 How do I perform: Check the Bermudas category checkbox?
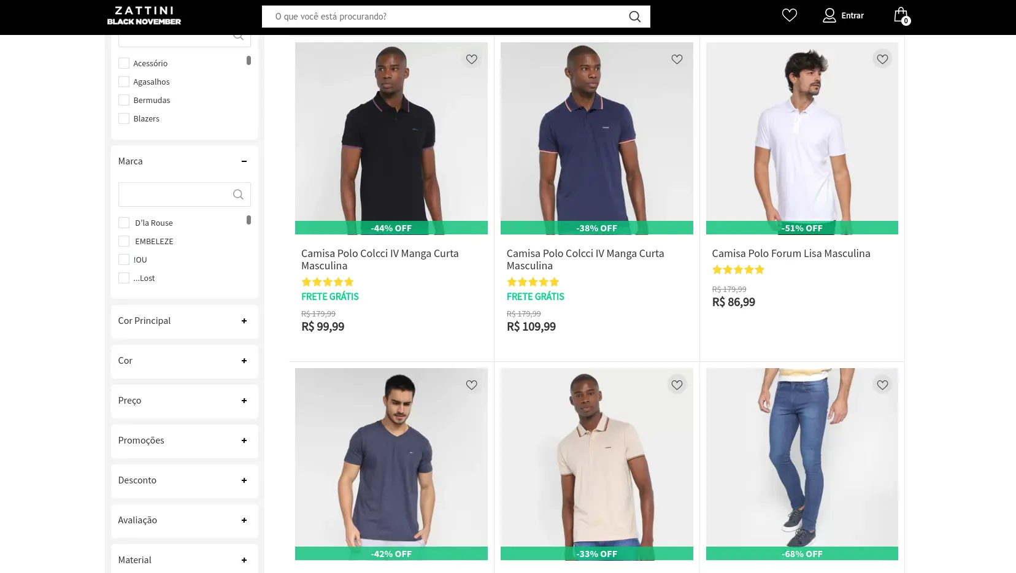coord(123,99)
